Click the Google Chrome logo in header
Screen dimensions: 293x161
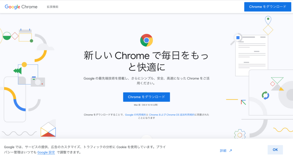21,7
